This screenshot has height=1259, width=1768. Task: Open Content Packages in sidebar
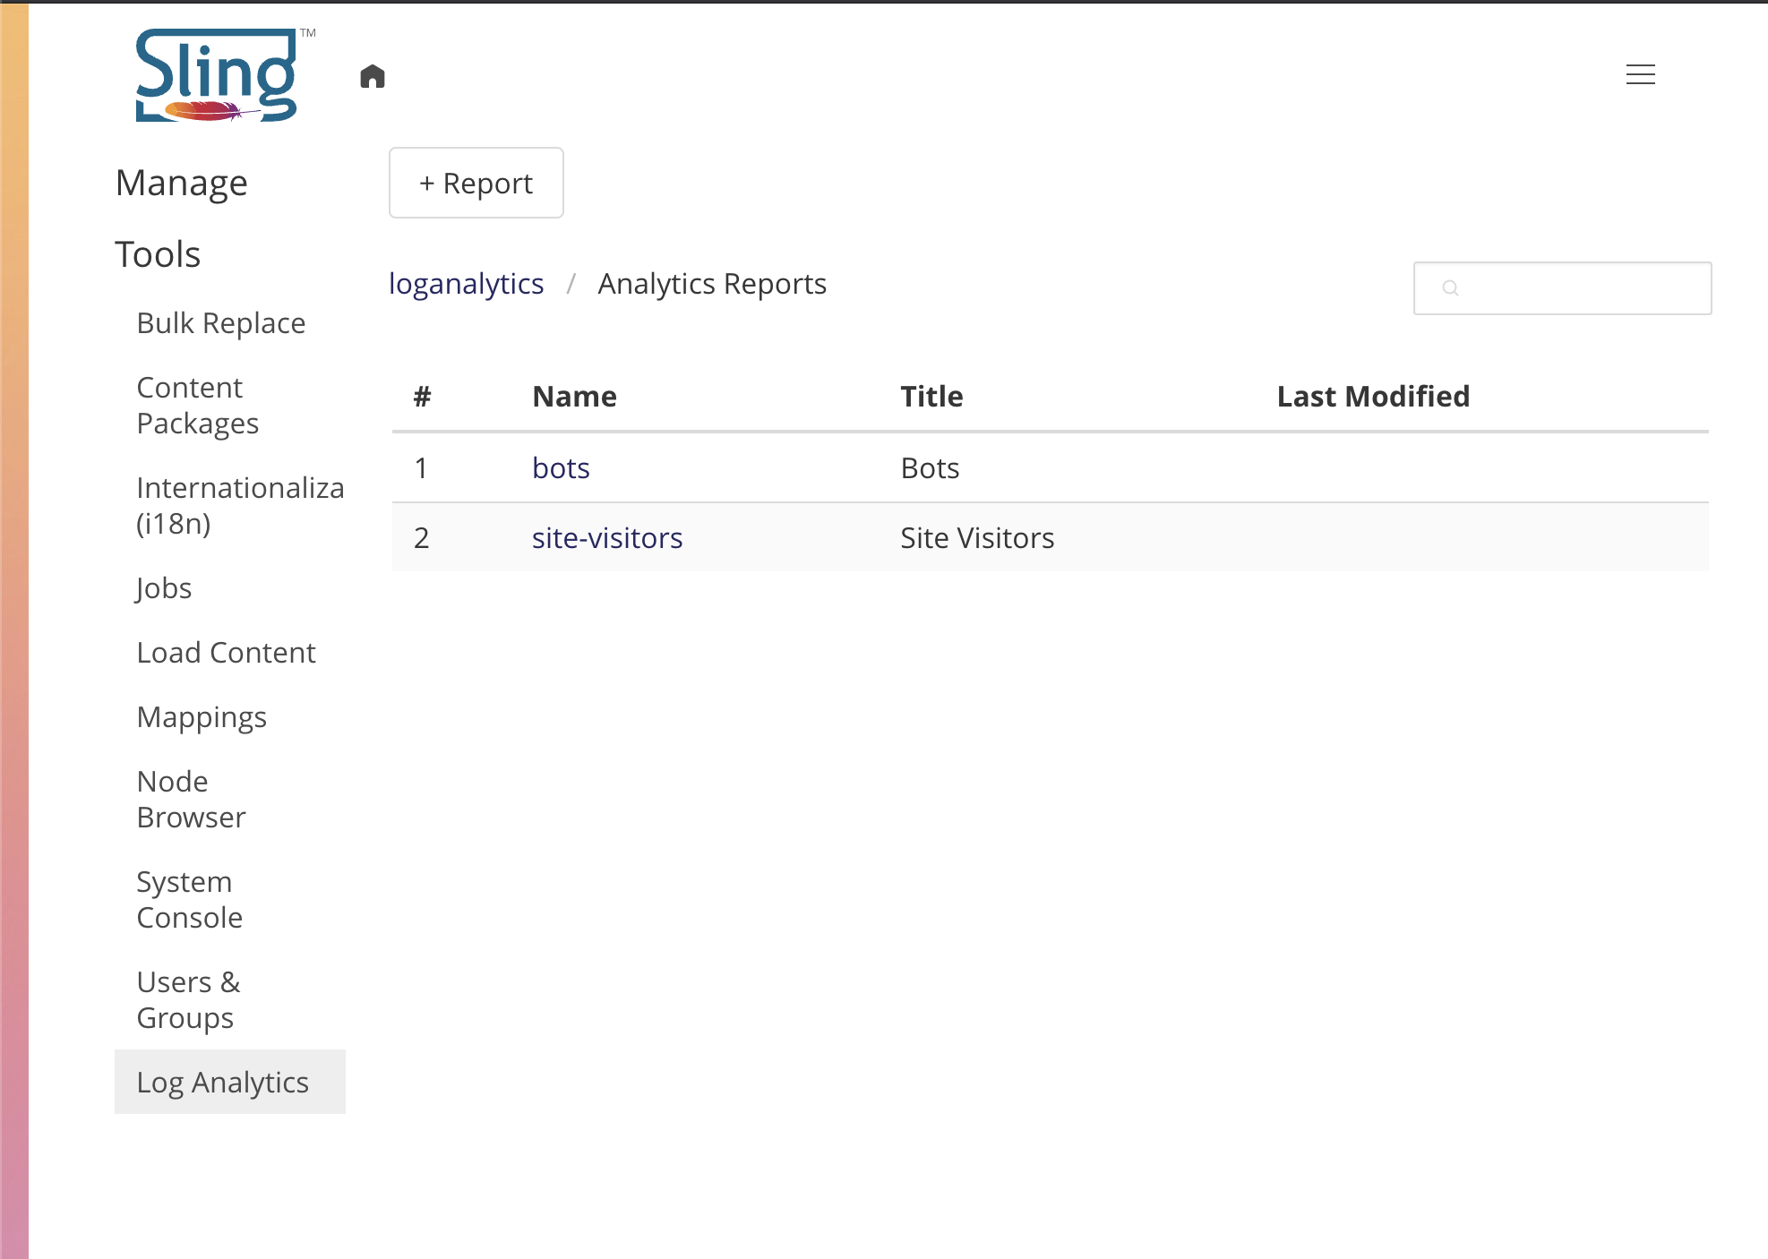197,406
